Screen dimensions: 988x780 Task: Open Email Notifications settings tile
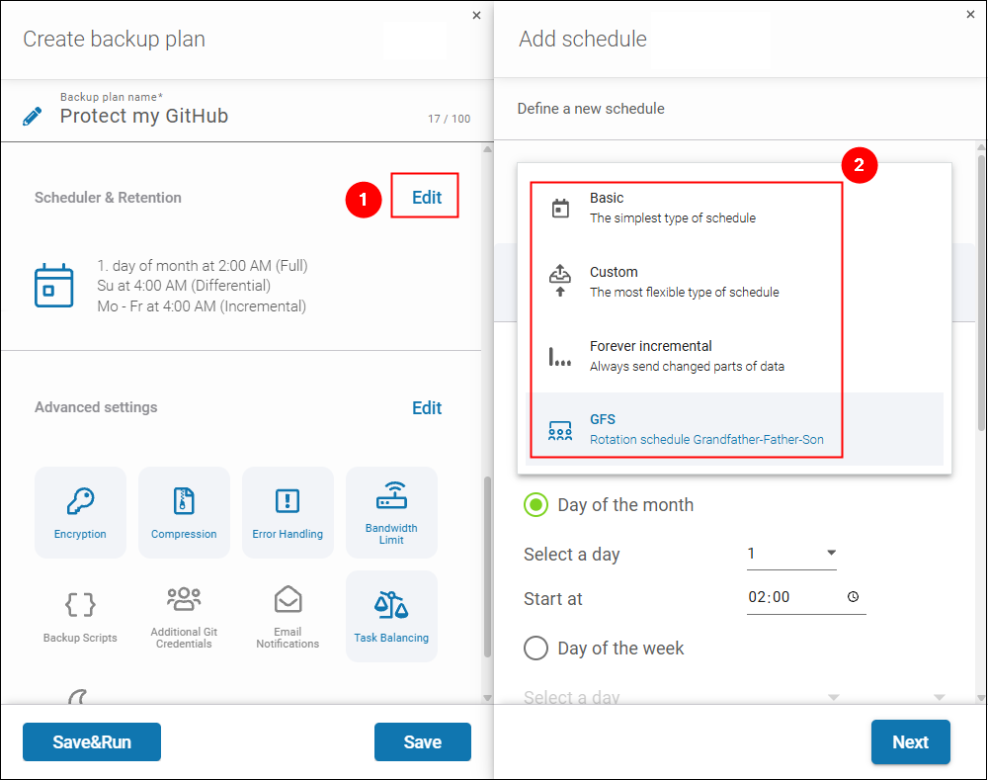(288, 616)
